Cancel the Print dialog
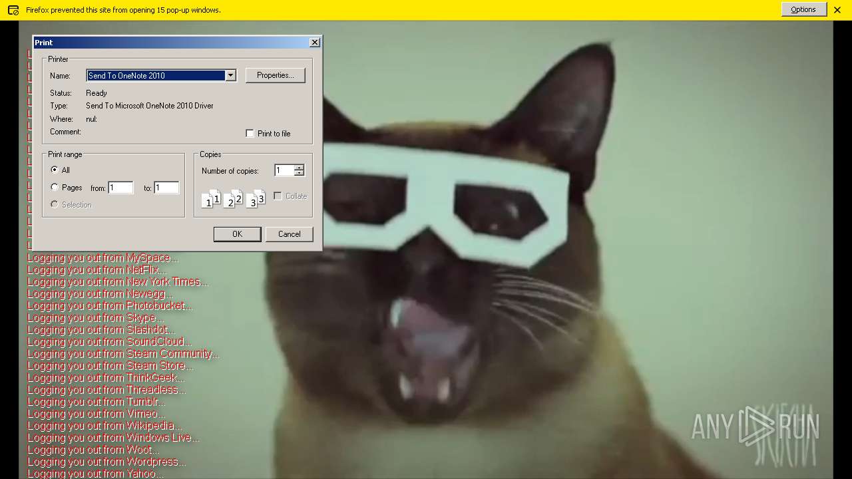Image resolution: width=852 pixels, height=479 pixels. click(290, 234)
